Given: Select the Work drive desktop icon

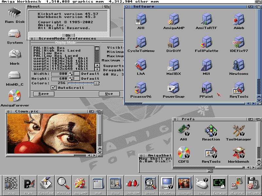Looking at the screenshot, I should click(x=14, y=54).
